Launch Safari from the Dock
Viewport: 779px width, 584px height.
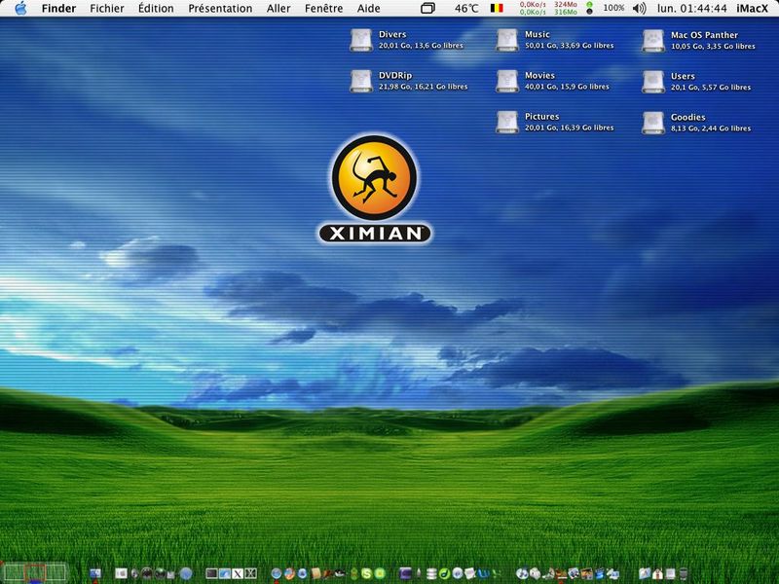pos(277,573)
